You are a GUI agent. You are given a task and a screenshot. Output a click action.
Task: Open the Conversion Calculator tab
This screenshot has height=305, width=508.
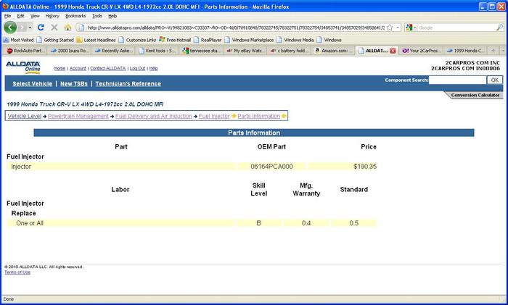point(475,95)
